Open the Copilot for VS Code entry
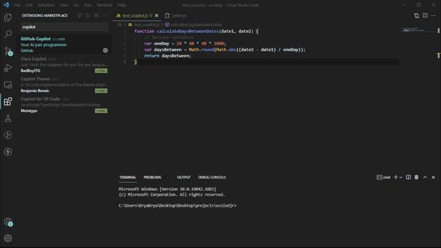 [64, 105]
